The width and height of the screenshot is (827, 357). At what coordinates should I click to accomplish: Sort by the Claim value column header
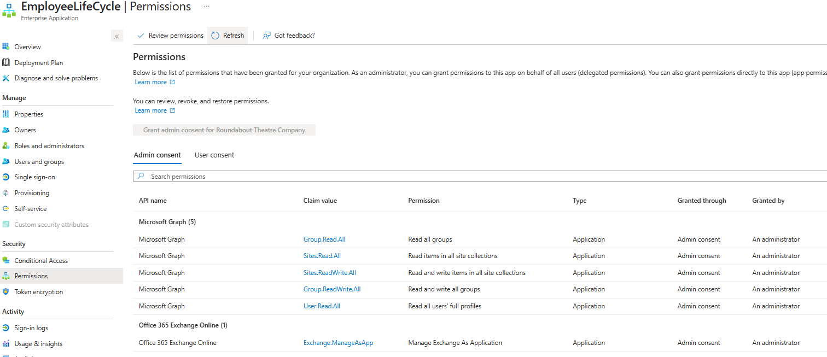[x=320, y=201]
